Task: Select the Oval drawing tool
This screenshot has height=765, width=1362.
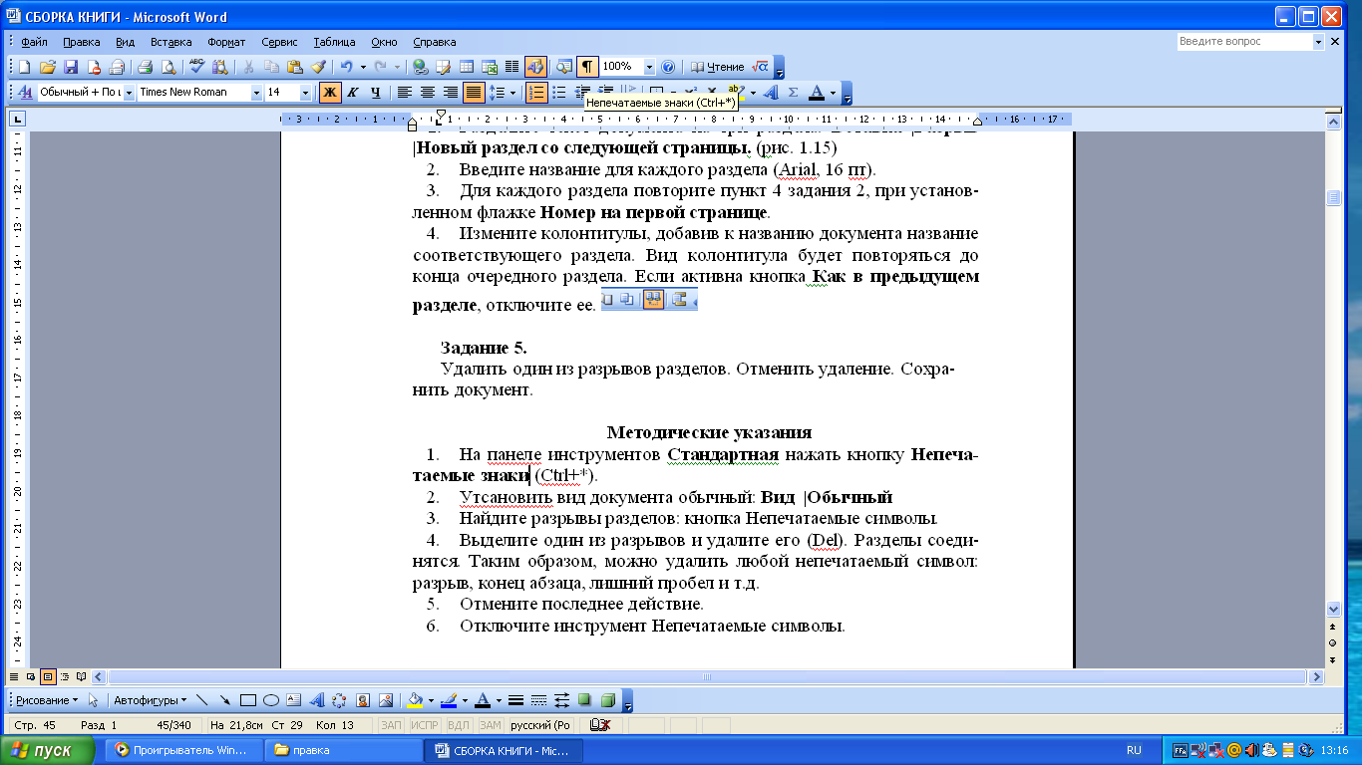Action: tap(270, 700)
